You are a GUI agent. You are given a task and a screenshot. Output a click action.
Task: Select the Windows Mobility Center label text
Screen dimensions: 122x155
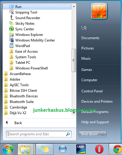pos(35,40)
